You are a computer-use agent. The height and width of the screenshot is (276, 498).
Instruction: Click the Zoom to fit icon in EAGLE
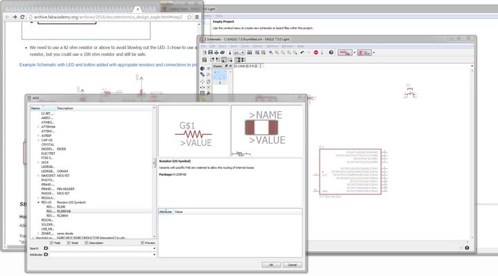click(x=271, y=53)
